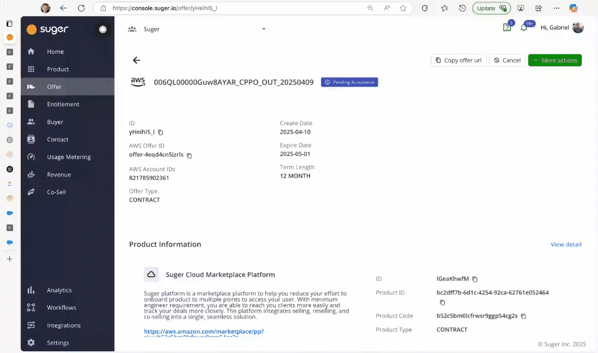Click the tab actions icon in vertical tab bar

click(9, 24)
